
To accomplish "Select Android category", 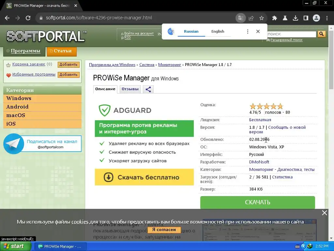I will click(42, 107).
